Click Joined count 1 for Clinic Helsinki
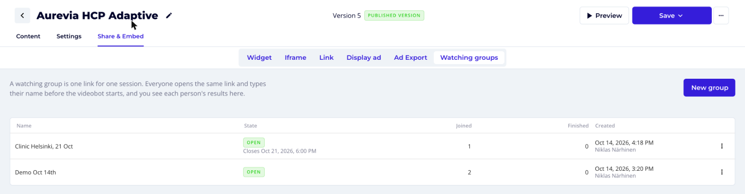This screenshot has width=745, height=194. coord(469,147)
